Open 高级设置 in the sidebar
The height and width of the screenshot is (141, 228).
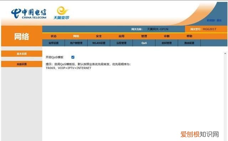(22, 64)
